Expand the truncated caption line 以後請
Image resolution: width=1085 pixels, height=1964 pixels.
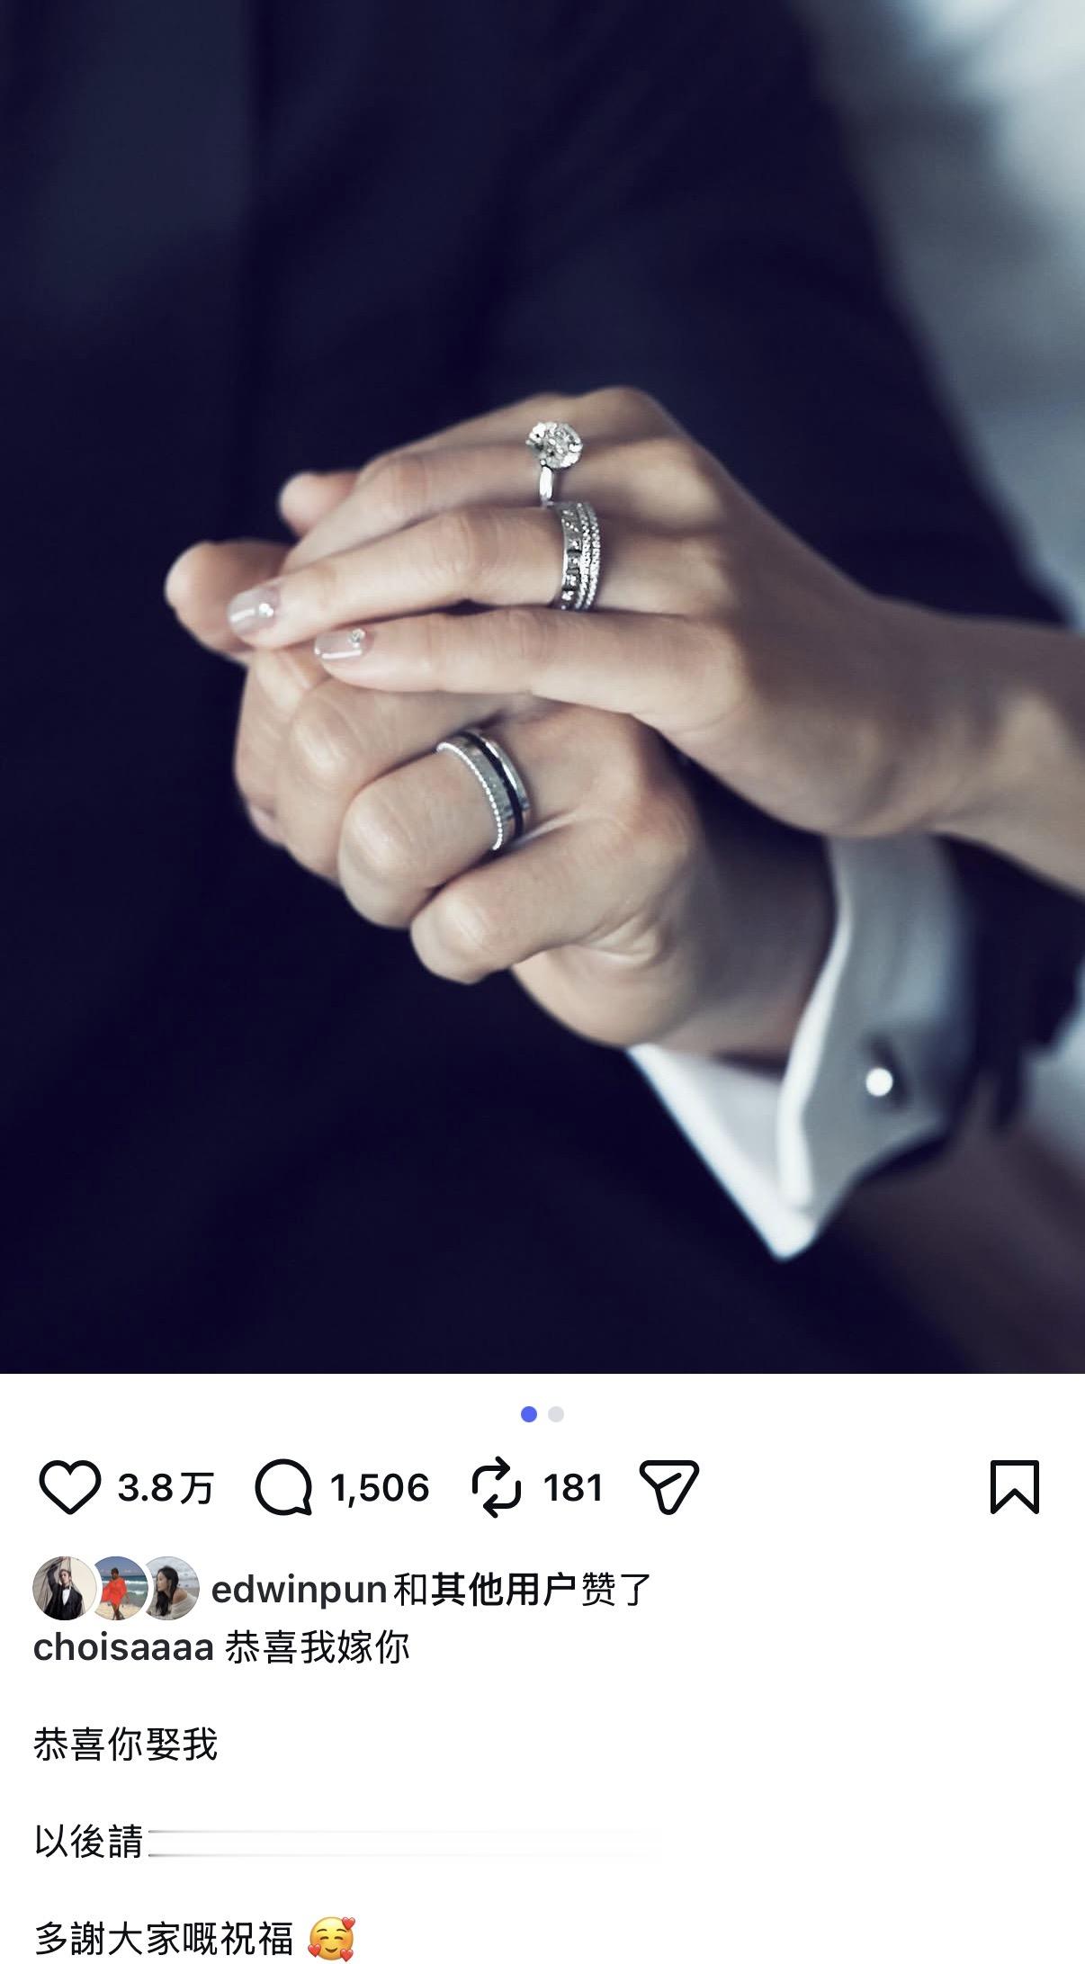(x=88, y=1842)
